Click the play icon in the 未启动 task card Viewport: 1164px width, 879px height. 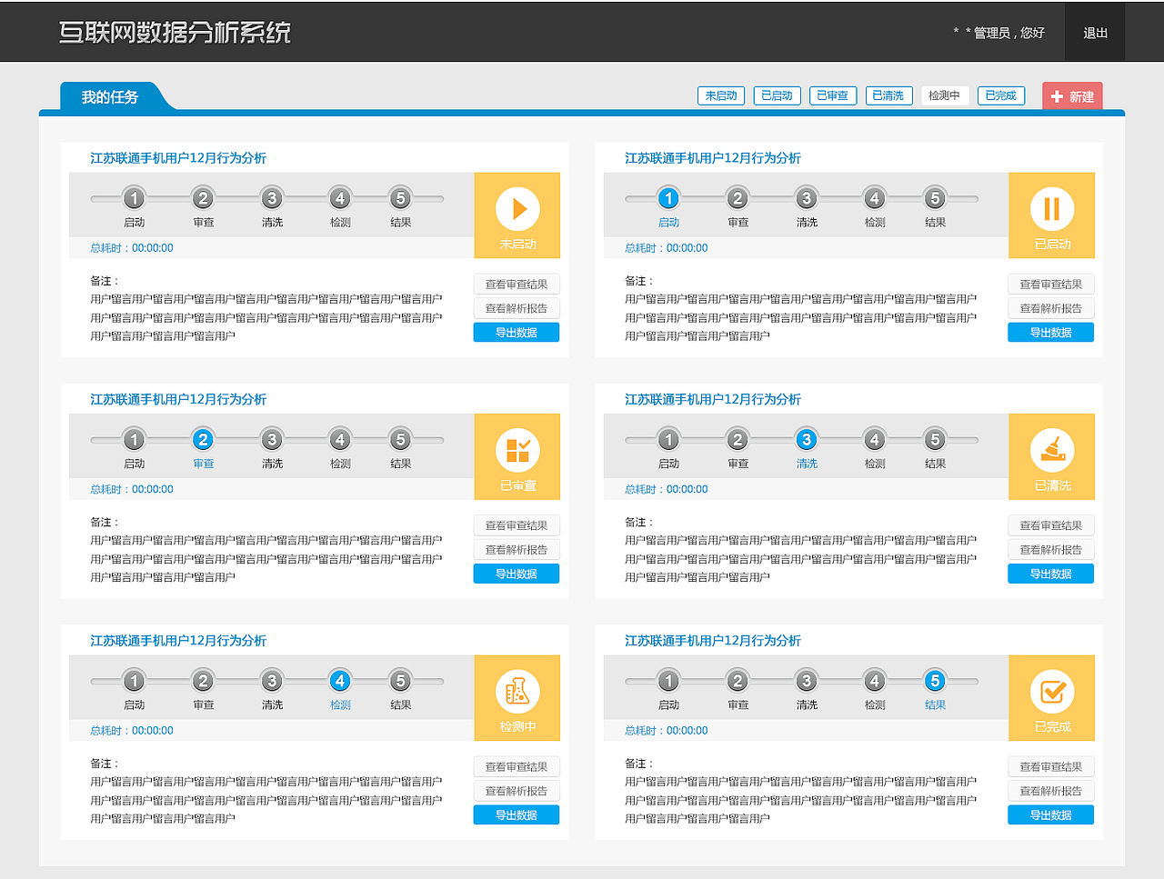coord(517,209)
